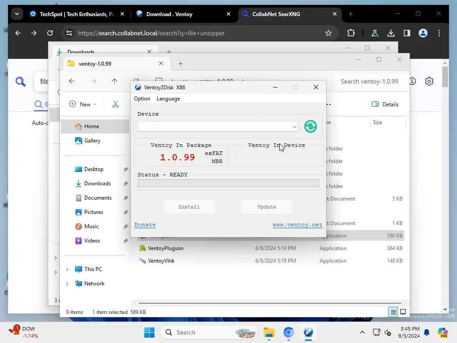Image resolution: width=457 pixels, height=343 pixels.
Task: Open the Language menu in Ventoy2Disk
Action: 168,99
